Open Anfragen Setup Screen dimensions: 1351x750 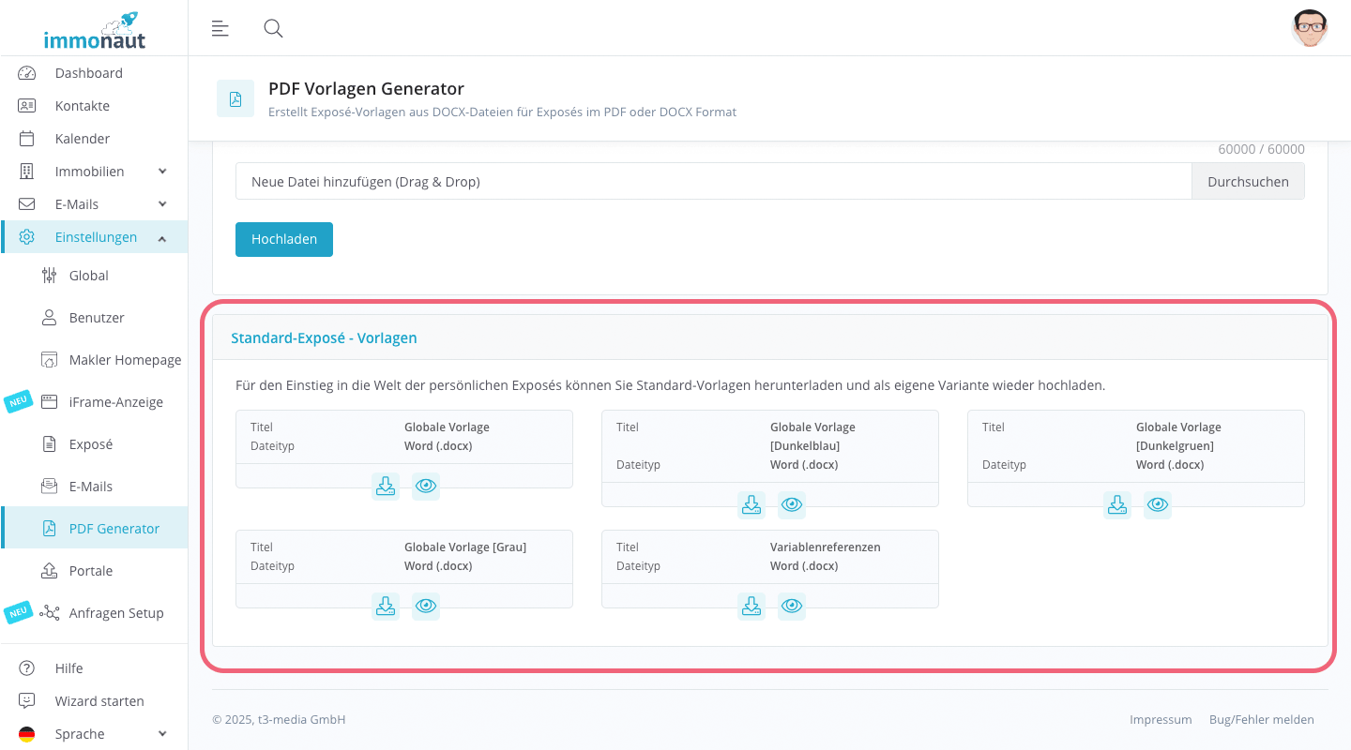pos(94,613)
